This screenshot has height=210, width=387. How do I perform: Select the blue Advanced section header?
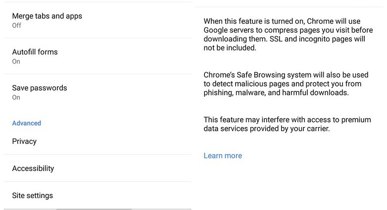click(26, 123)
